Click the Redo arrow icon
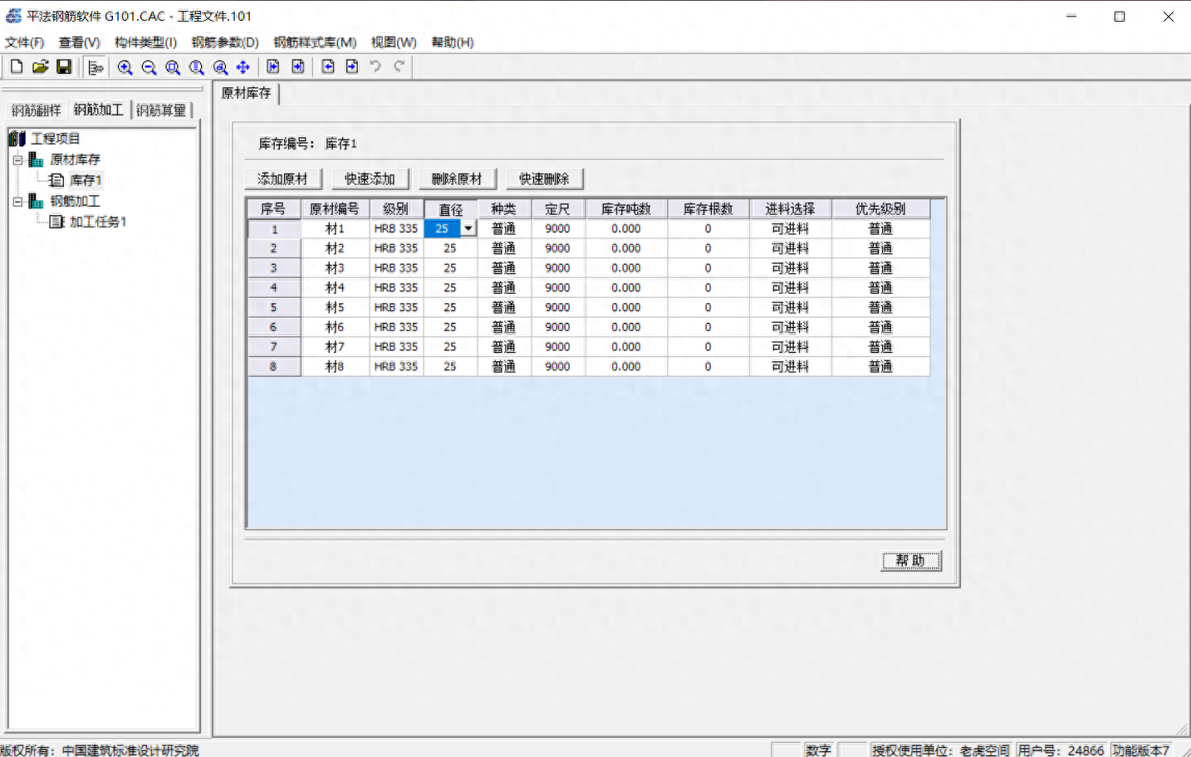1191x757 pixels. (x=398, y=66)
